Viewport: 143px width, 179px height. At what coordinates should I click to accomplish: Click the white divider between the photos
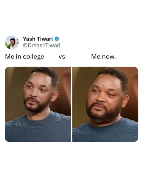(71, 104)
